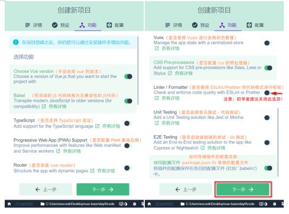Switch to the 配置 tab in right panel
289x214 pixels.
(x=255, y=25)
